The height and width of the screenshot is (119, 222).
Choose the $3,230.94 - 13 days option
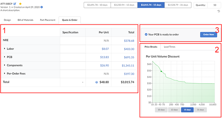(124, 5)
